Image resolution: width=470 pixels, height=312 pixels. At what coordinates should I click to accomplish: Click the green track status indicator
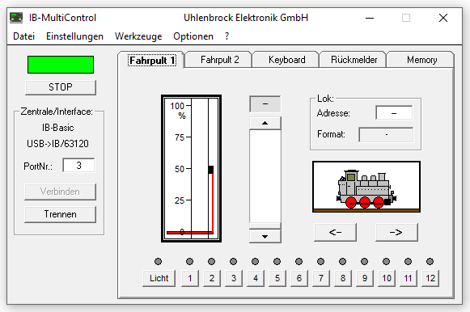point(61,65)
